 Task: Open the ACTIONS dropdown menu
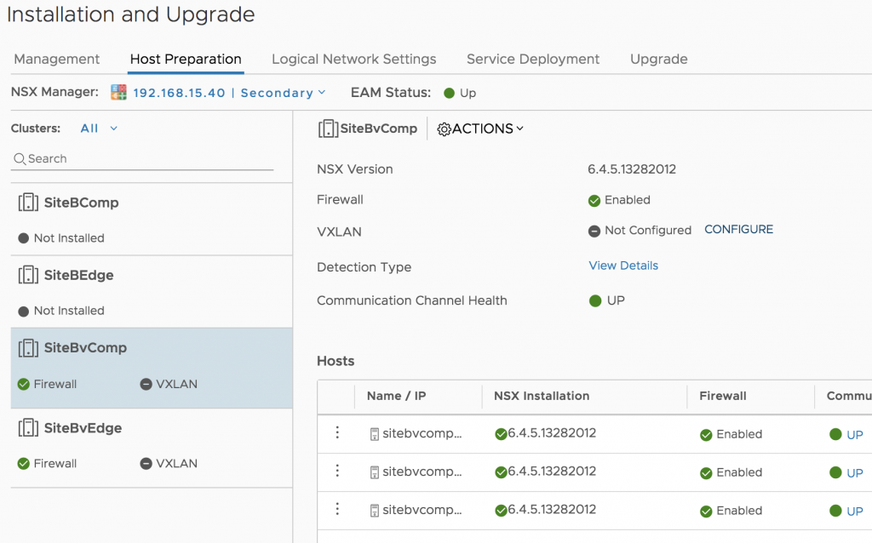tap(480, 129)
